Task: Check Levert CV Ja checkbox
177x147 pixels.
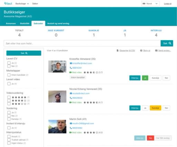Action: 9,63
